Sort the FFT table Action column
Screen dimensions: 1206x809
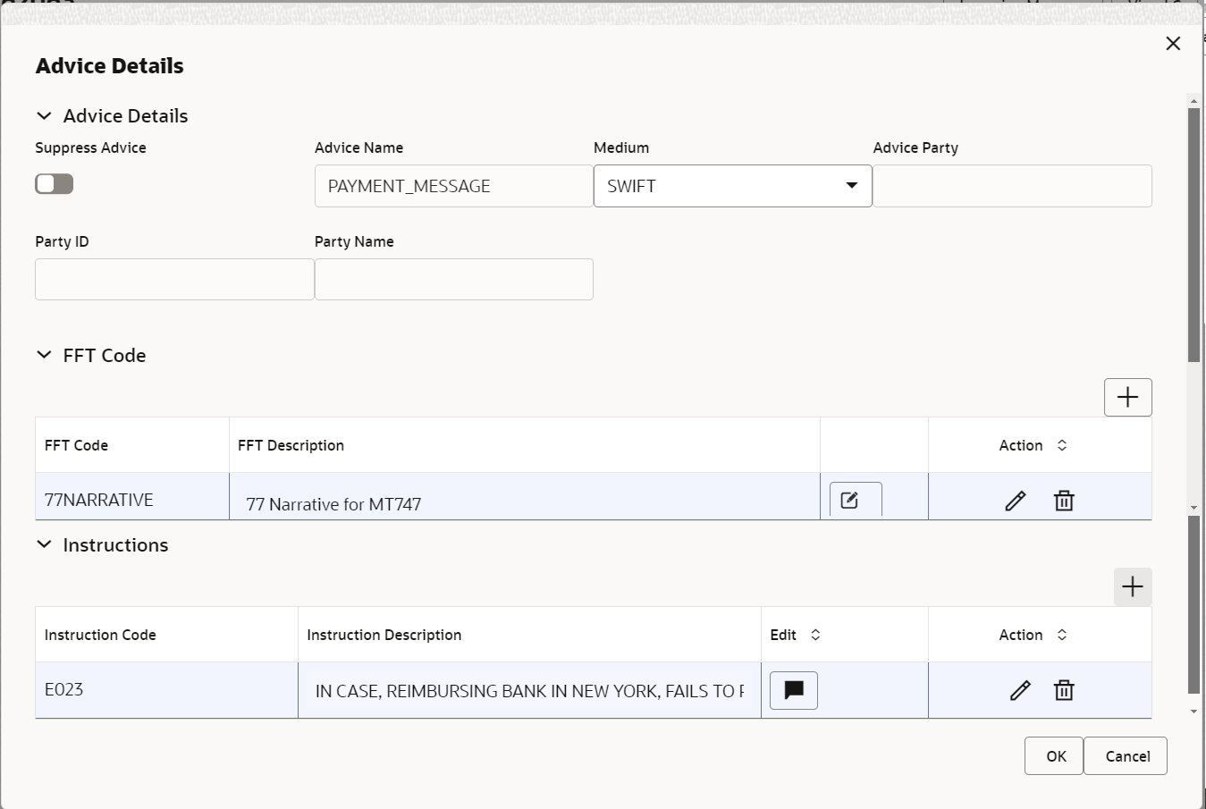click(x=1061, y=445)
